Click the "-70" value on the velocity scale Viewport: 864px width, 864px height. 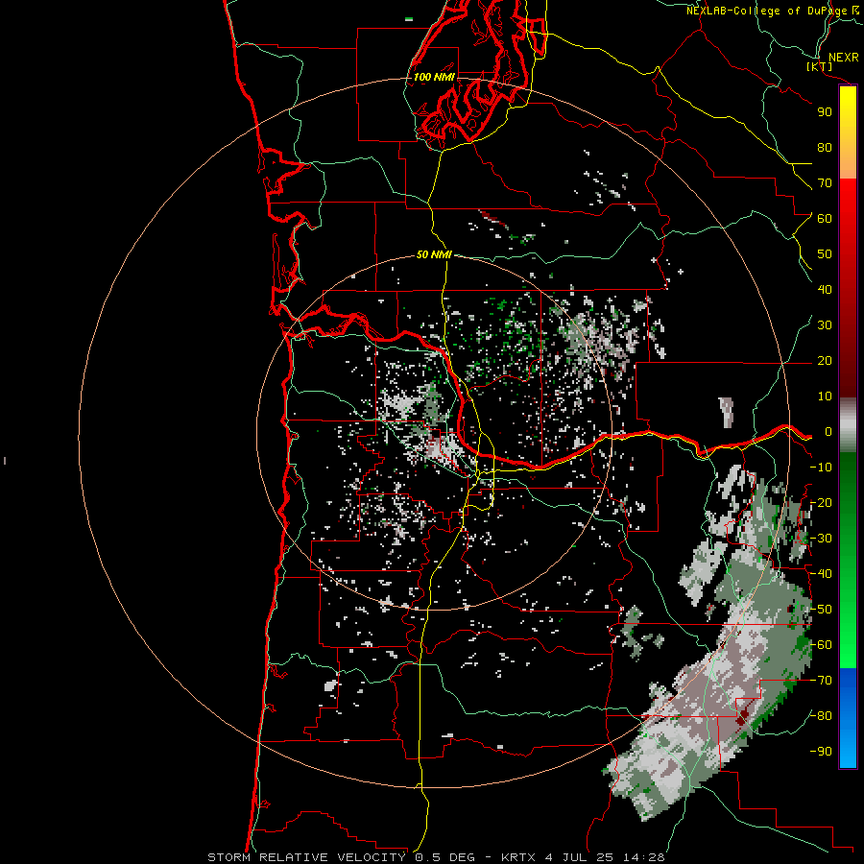tap(821, 681)
